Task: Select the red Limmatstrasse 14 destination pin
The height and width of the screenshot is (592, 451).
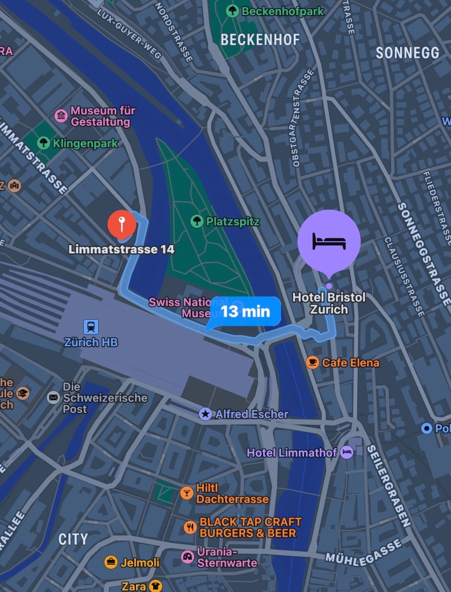Action: click(121, 225)
